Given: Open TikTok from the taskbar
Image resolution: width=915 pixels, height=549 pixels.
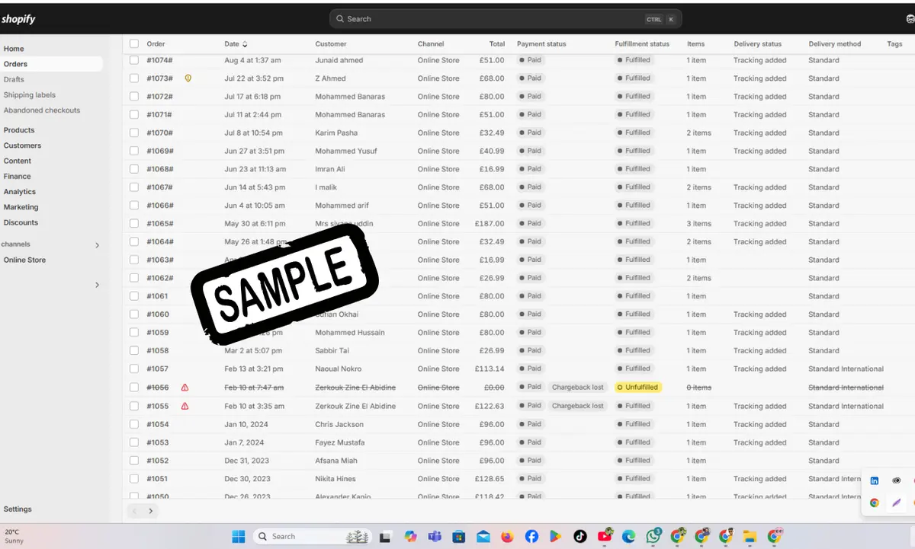Looking at the screenshot, I should pos(580,536).
